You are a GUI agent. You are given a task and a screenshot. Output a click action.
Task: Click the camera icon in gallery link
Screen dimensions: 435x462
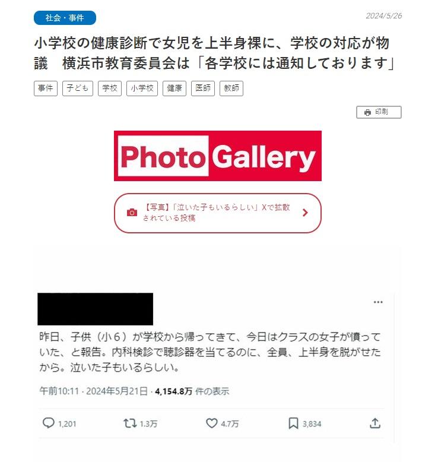[132, 213]
